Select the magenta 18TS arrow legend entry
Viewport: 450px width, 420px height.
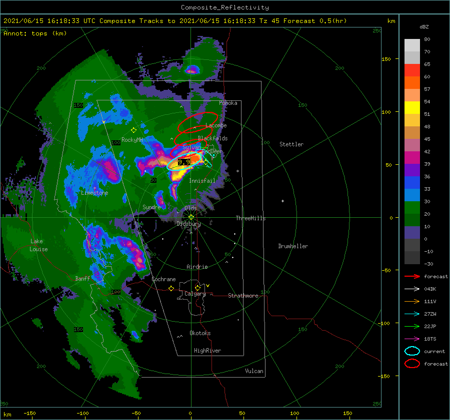tap(412, 339)
